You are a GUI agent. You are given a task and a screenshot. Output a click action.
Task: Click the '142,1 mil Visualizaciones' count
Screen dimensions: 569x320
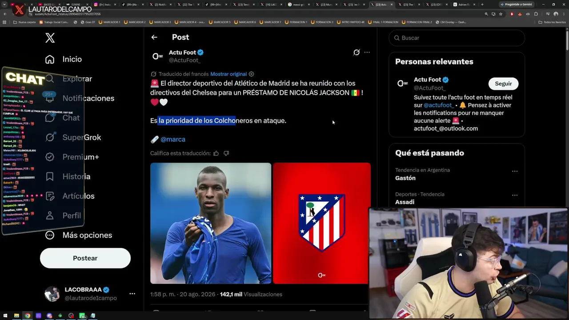pyautogui.click(x=251, y=294)
